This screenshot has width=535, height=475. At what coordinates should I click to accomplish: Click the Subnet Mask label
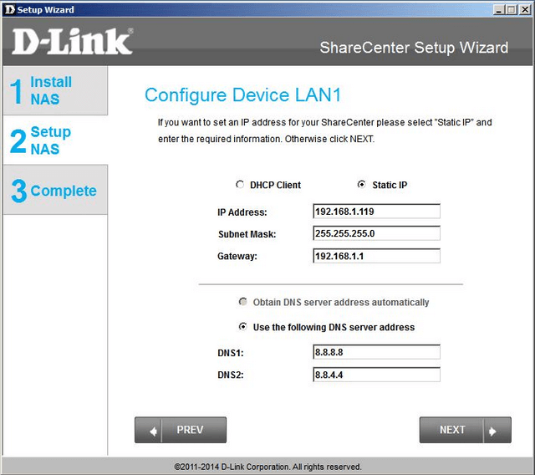(x=247, y=234)
